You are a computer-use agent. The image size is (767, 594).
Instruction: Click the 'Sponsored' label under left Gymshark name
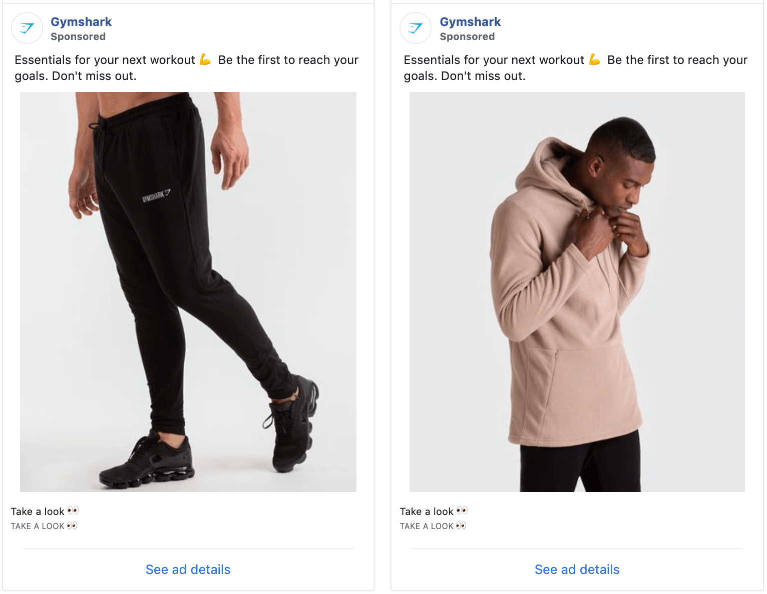[x=78, y=36]
